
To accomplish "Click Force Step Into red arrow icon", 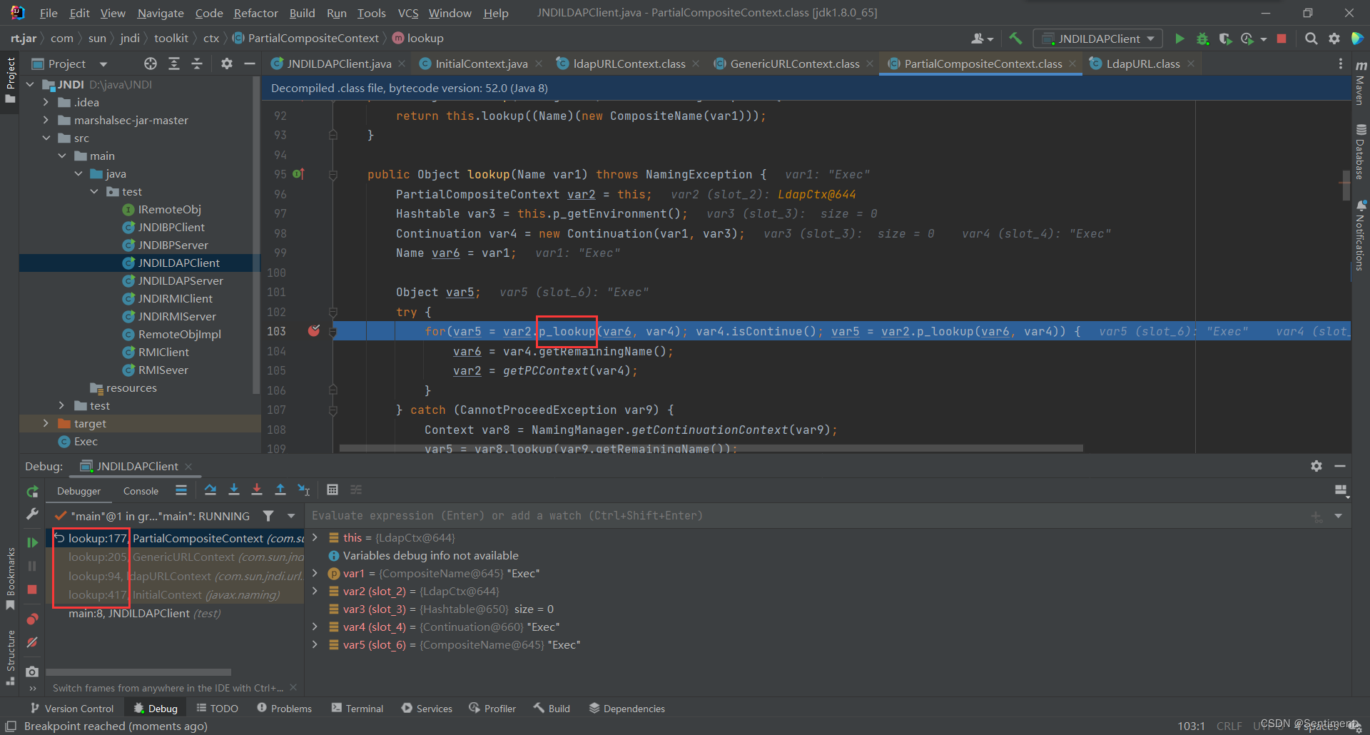I will (x=257, y=490).
